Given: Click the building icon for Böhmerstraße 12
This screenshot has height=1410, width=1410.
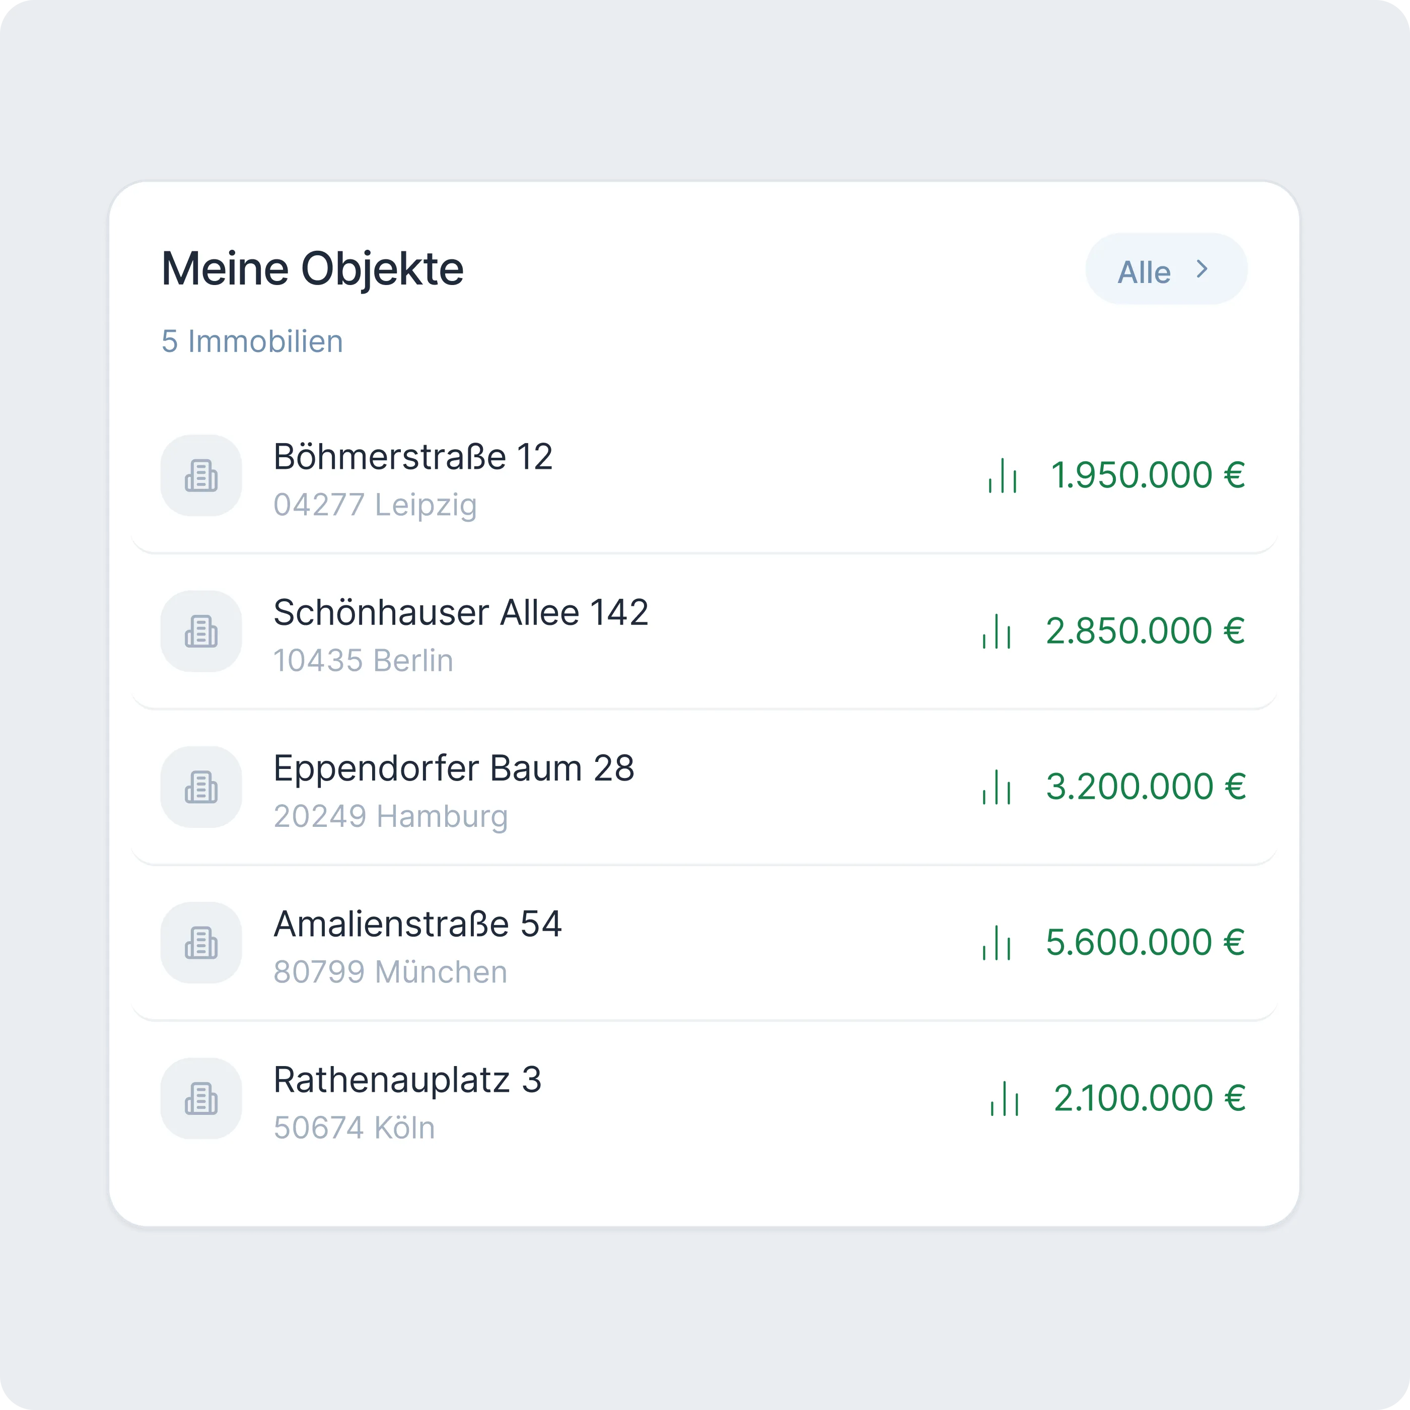Looking at the screenshot, I should coord(201,475).
